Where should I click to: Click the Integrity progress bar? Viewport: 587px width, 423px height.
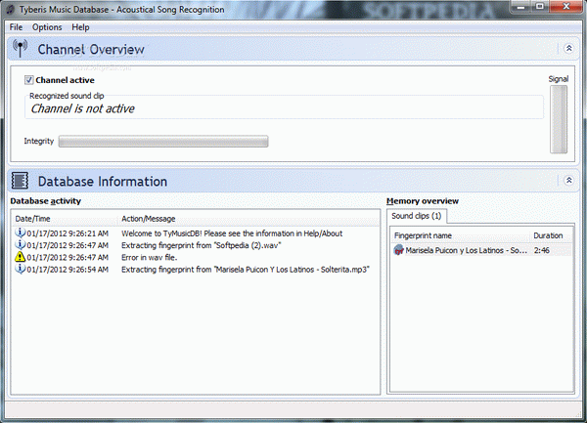pos(163,142)
